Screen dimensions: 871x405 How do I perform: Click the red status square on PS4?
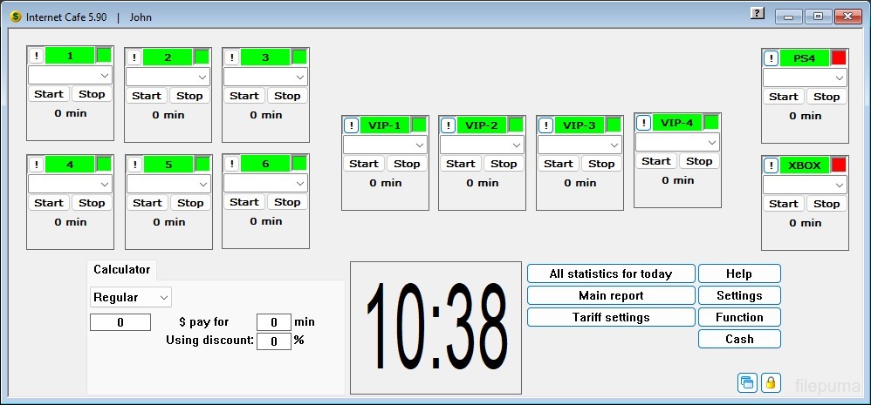[839, 58]
